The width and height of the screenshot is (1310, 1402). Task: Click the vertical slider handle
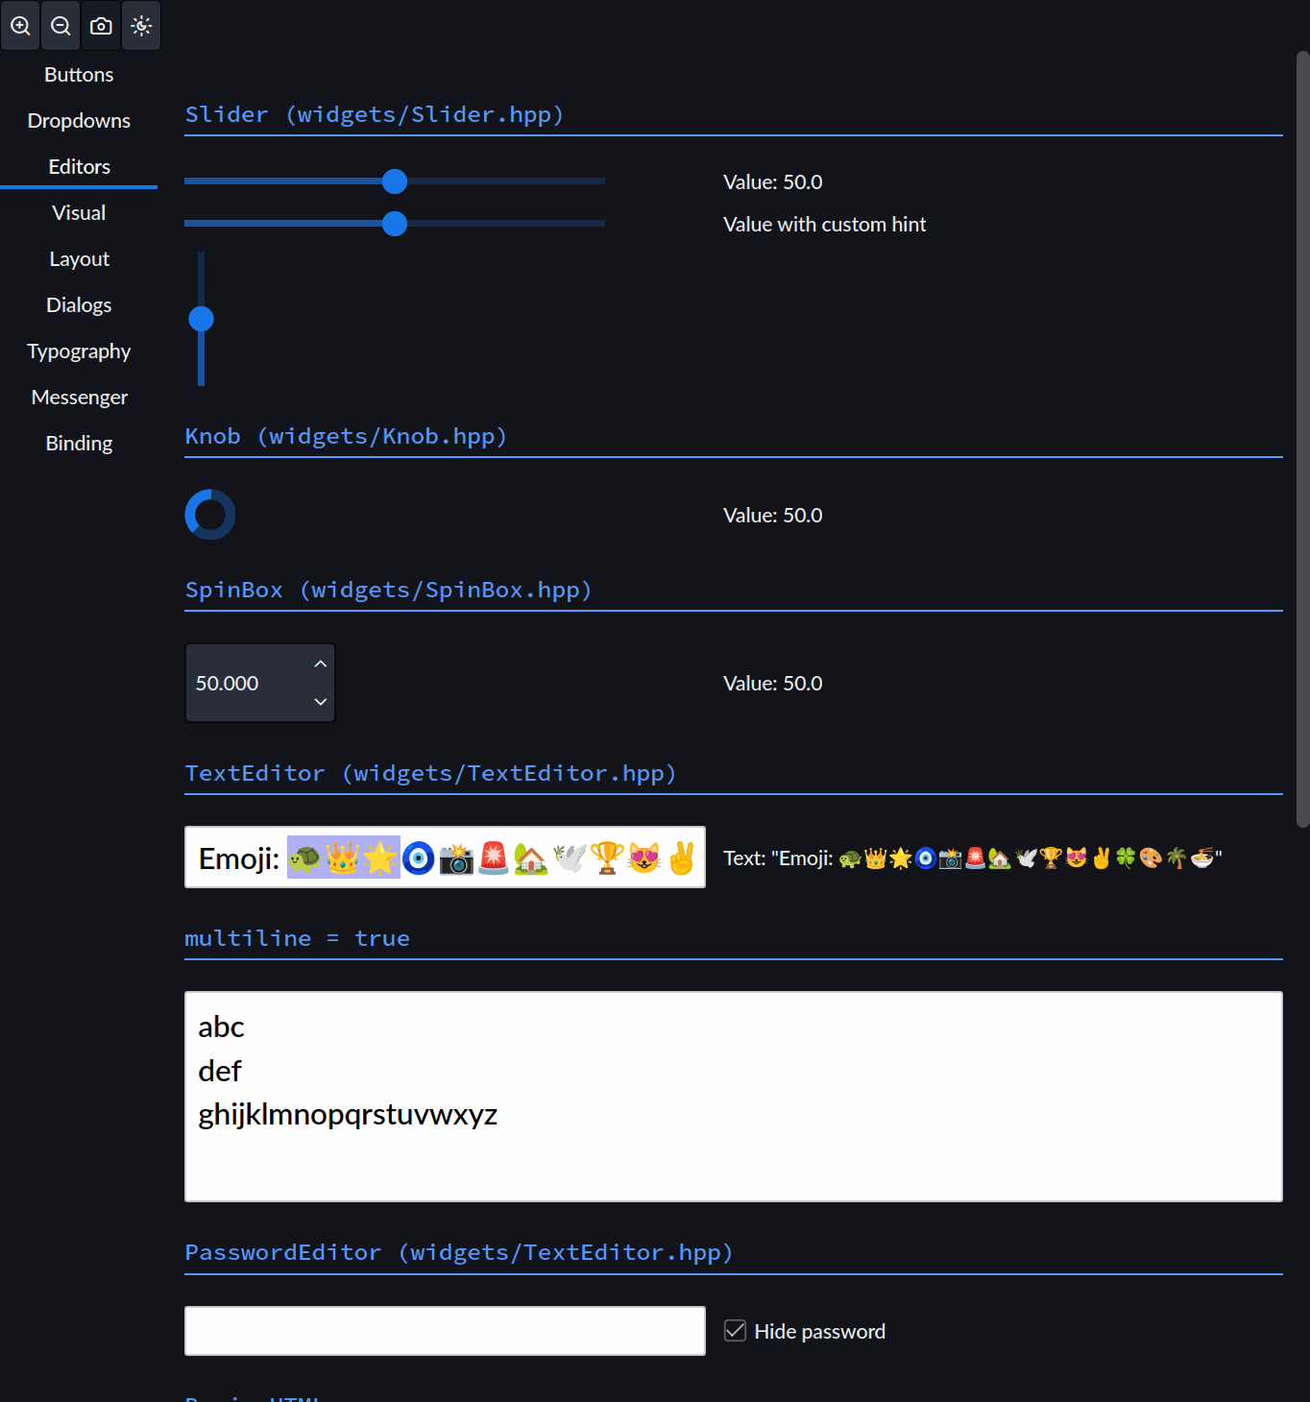201,319
